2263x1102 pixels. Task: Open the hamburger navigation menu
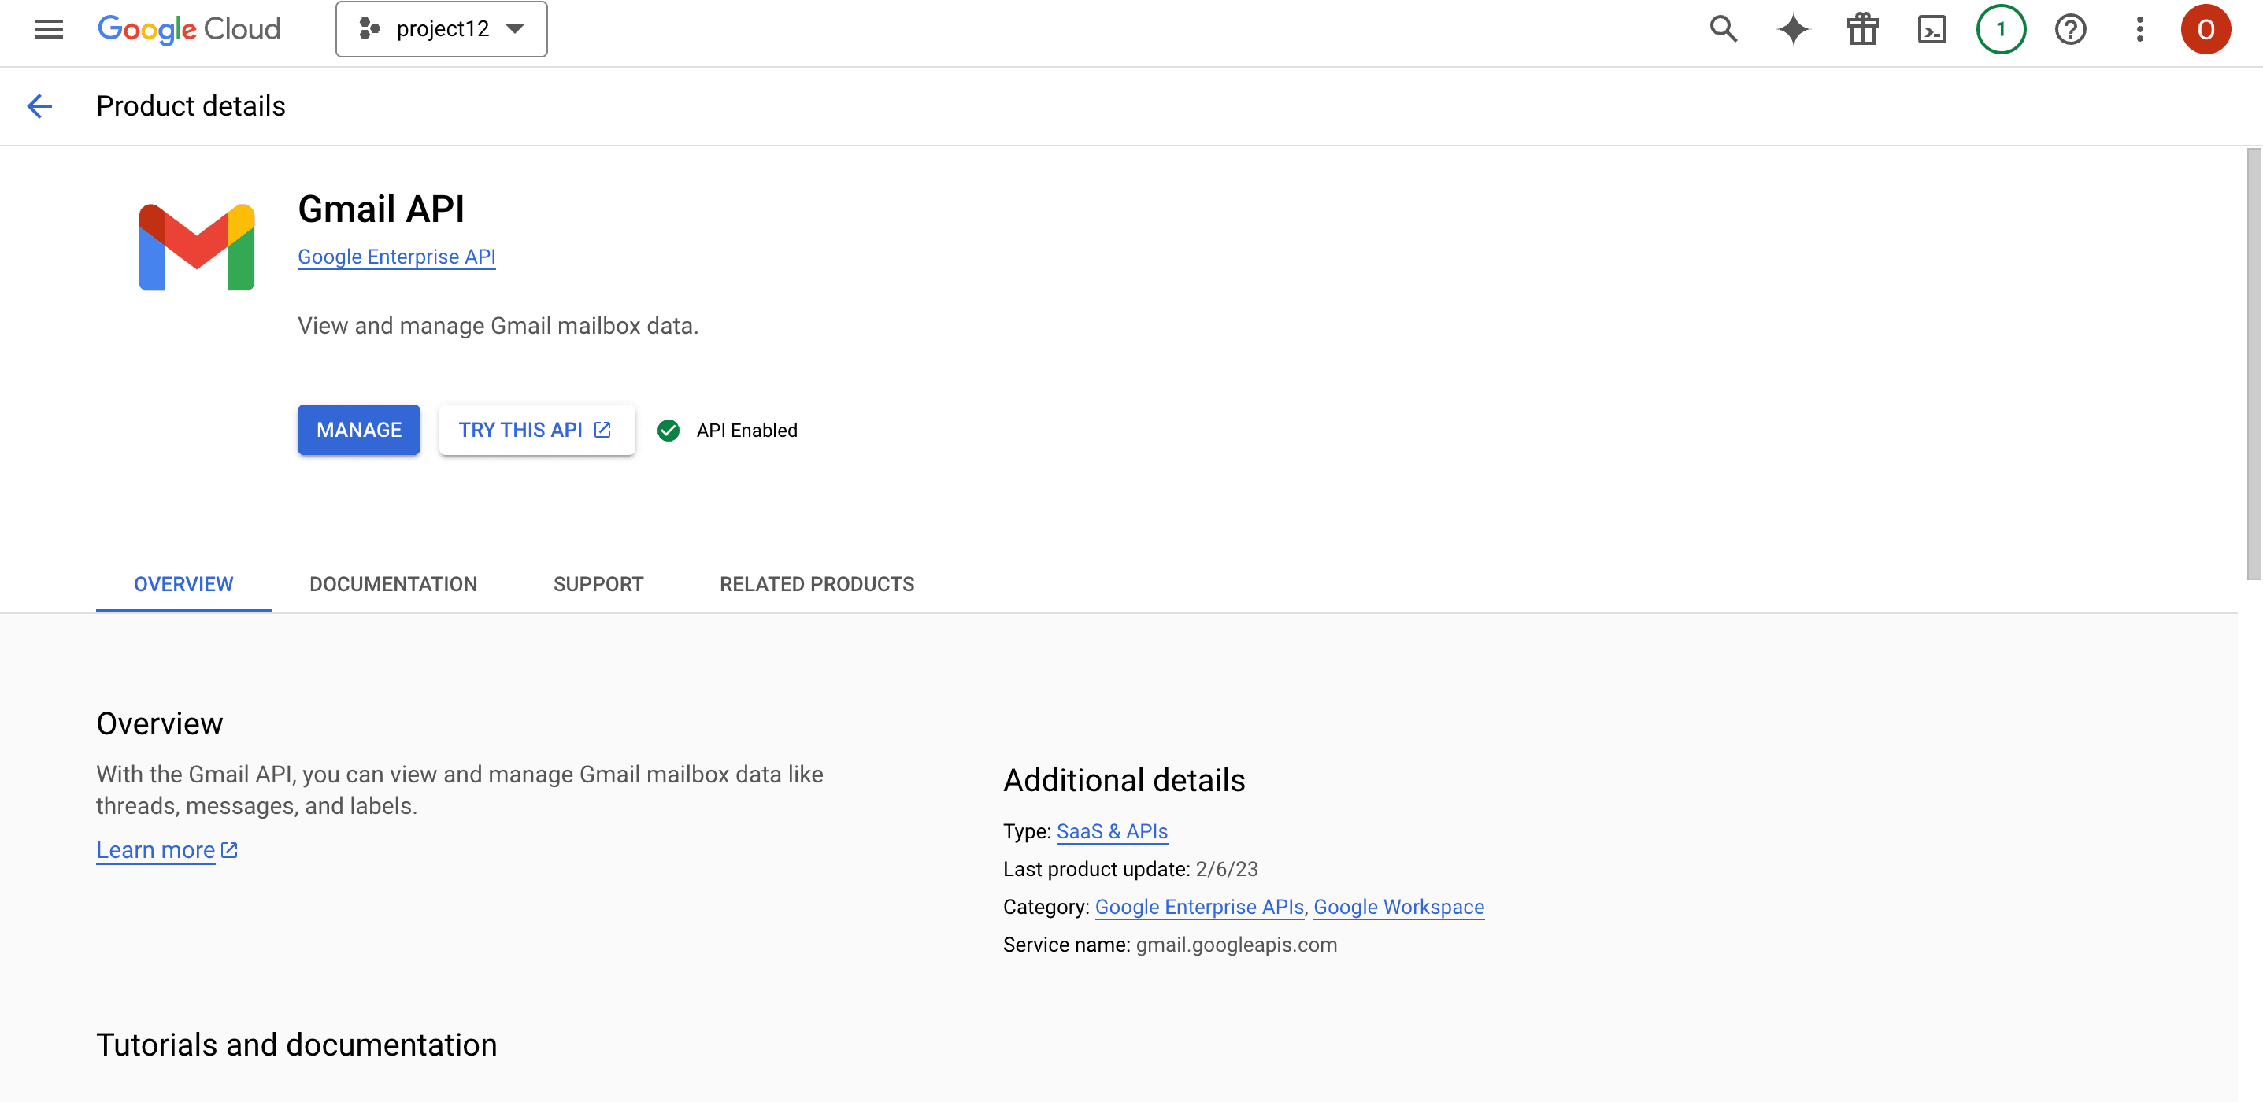tap(48, 29)
